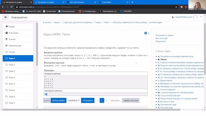
Task: Go to Графы breadcrumb
Action: (x=98, y=23)
